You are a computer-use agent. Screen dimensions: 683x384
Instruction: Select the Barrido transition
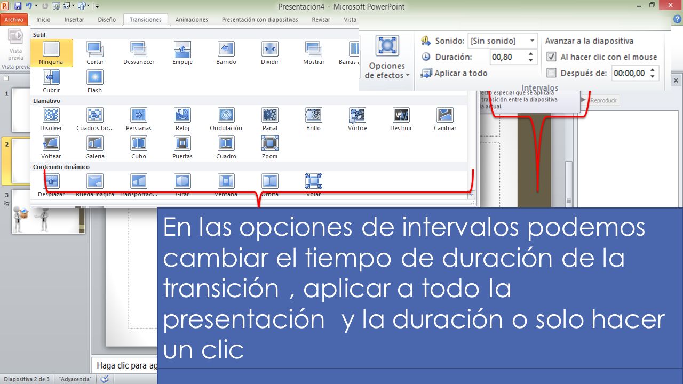[x=226, y=53]
